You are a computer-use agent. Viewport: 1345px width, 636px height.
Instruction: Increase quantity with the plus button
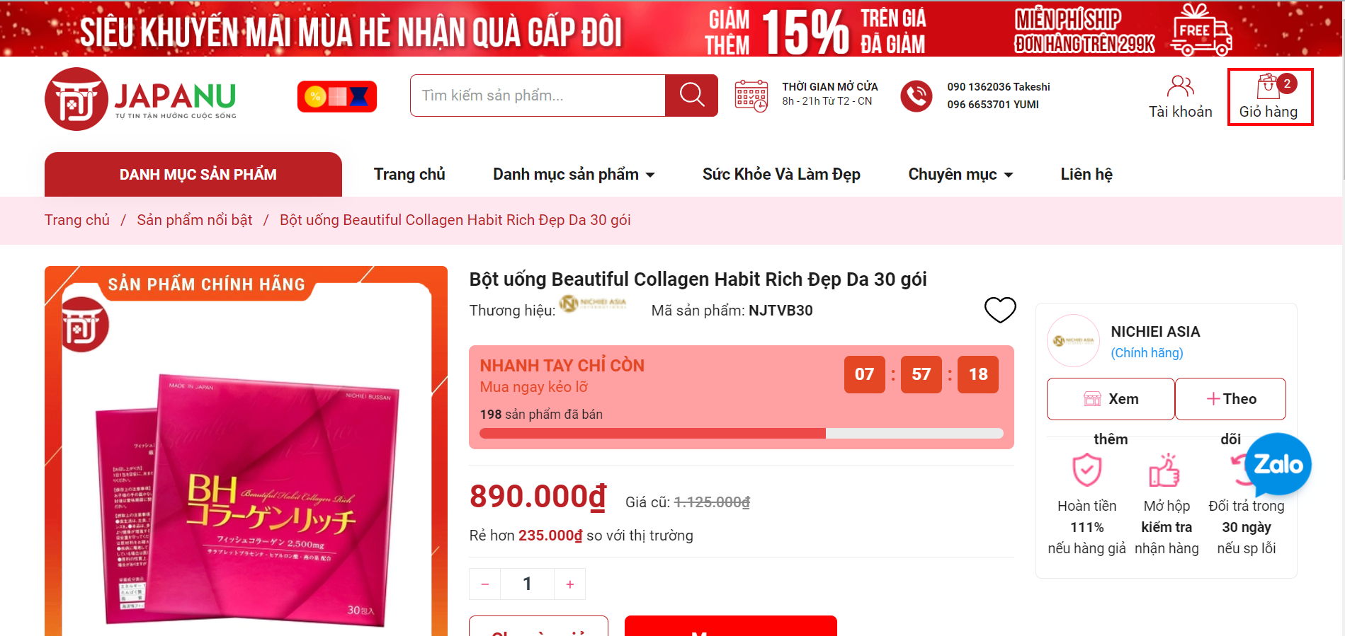tap(570, 584)
